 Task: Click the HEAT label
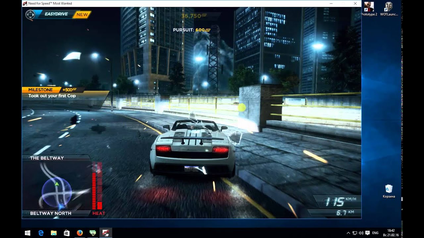pyautogui.click(x=99, y=214)
